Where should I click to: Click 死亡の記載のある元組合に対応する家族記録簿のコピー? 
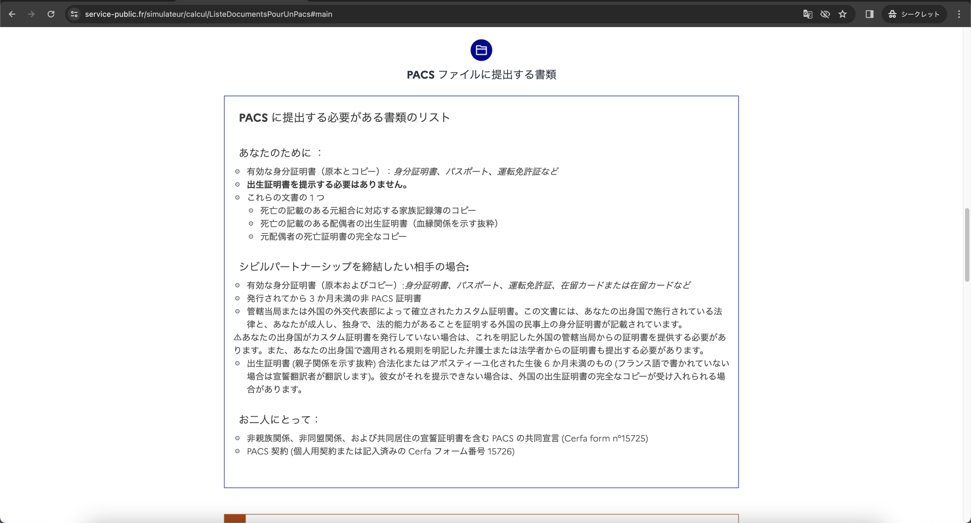(x=368, y=210)
